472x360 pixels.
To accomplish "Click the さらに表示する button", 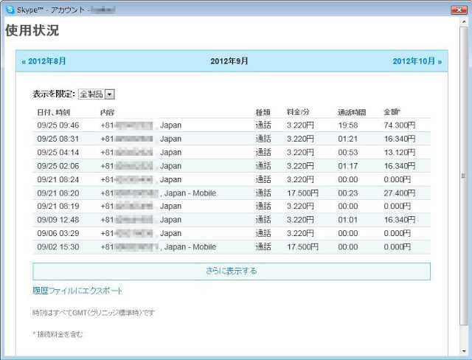I will click(232, 271).
